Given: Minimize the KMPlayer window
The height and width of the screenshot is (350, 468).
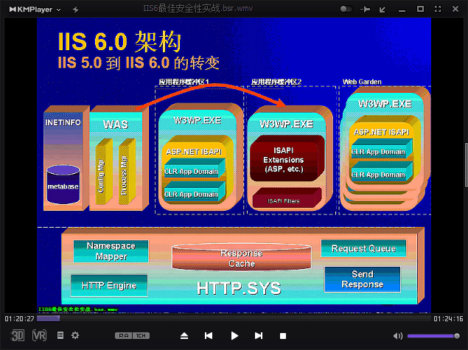Looking at the screenshot, I should click(402, 11).
